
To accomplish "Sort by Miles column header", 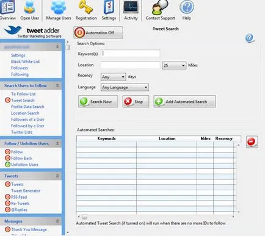I will (205, 138).
